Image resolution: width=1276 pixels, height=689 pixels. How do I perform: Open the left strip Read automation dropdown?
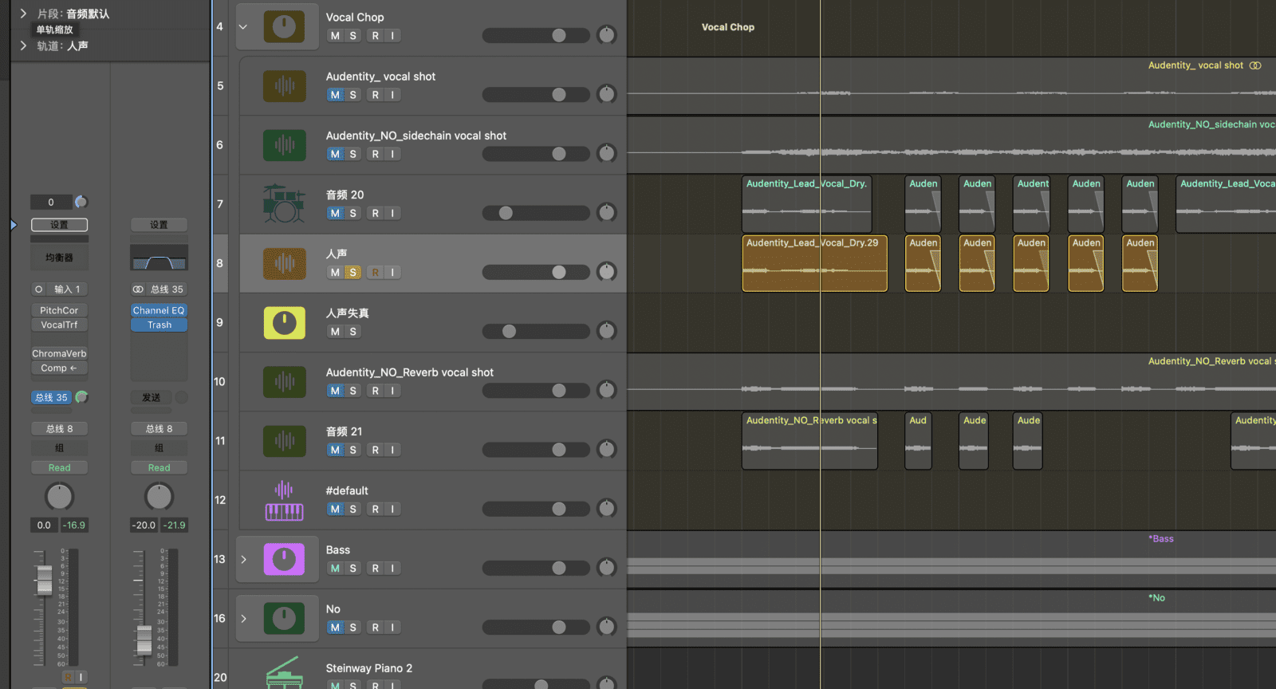pyautogui.click(x=59, y=468)
